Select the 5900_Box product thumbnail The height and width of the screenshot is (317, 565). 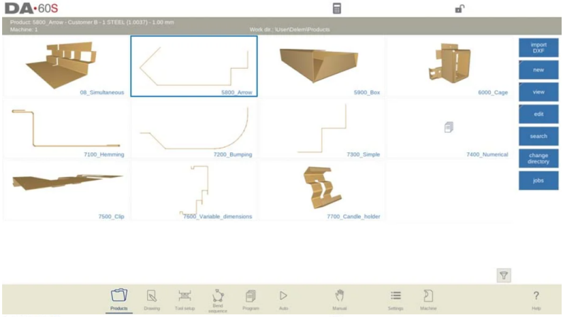322,66
